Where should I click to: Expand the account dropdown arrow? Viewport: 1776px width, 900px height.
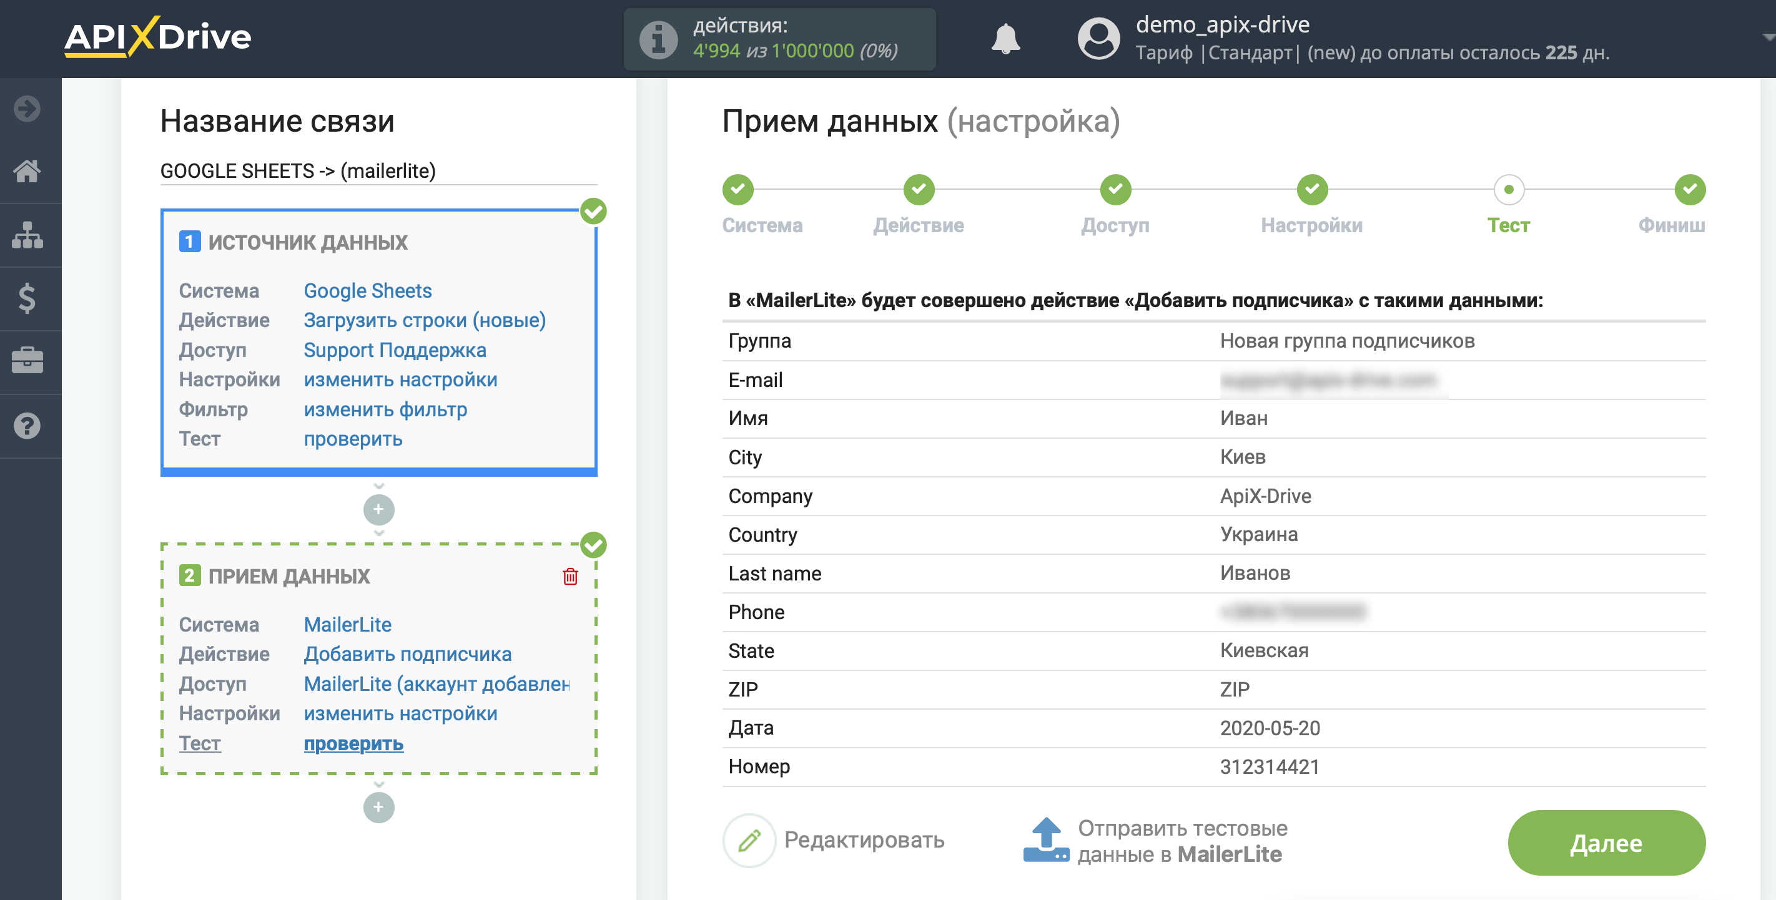pos(1767,38)
